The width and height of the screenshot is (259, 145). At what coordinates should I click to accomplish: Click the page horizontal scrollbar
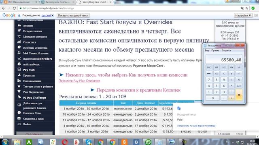pyautogui.click(x=129, y=137)
